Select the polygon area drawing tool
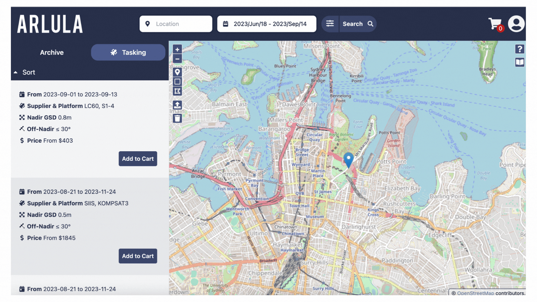The height and width of the screenshot is (302, 537). [x=177, y=91]
